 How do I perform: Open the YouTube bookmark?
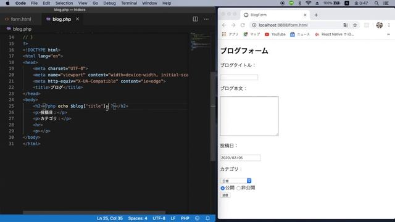coord(275,35)
